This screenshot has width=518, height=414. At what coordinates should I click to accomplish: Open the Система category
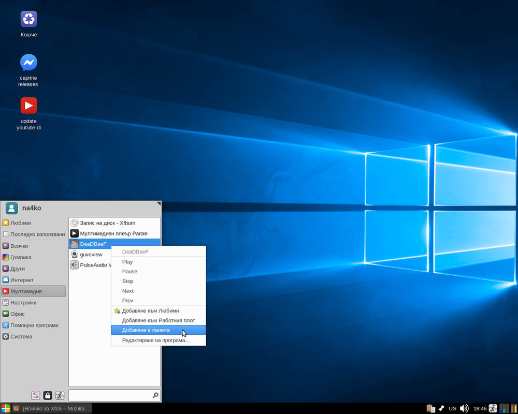[x=34, y=336]
